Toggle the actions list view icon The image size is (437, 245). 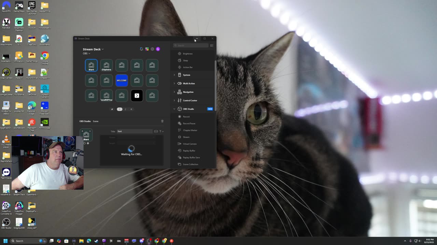212,45
